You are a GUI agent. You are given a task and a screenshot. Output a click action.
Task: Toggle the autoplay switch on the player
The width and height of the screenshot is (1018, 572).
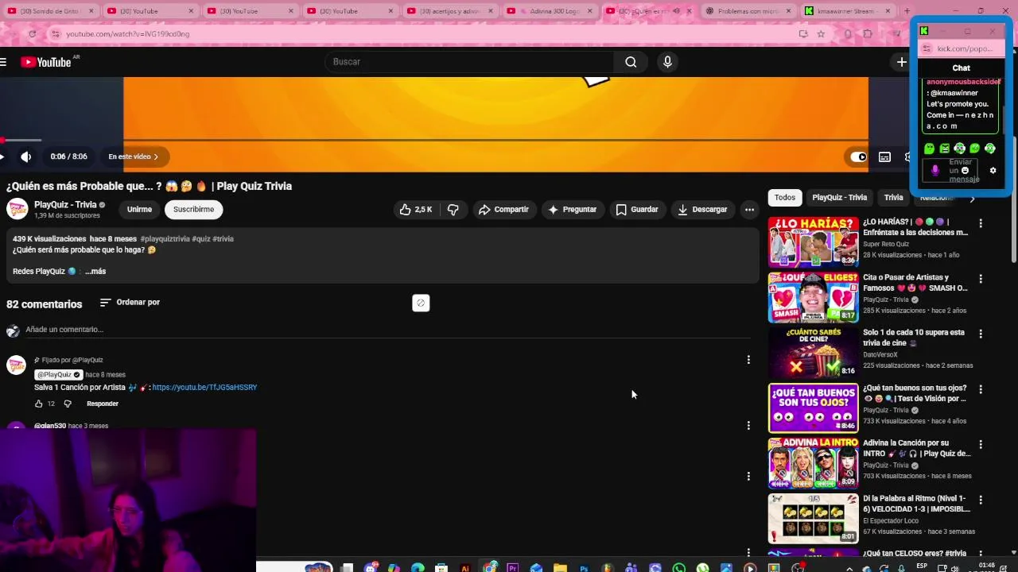859,157
